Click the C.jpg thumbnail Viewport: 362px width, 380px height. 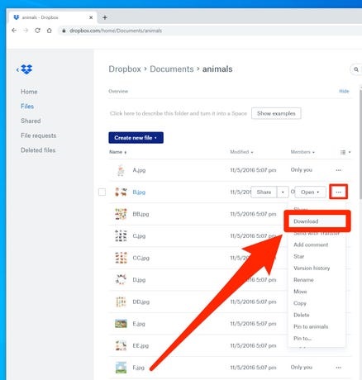121,235
